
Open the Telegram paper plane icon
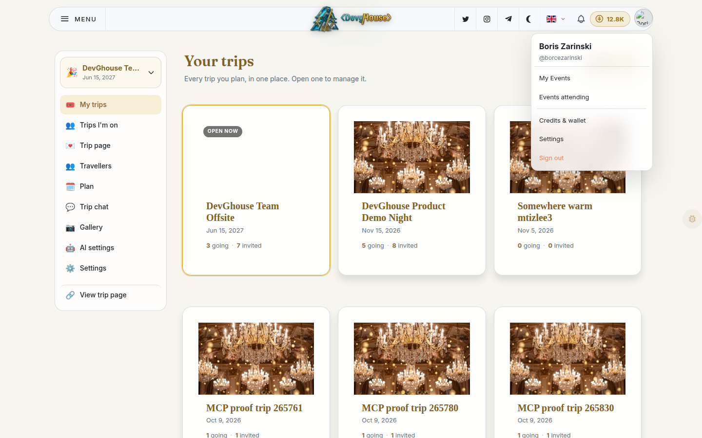point(508,19)
